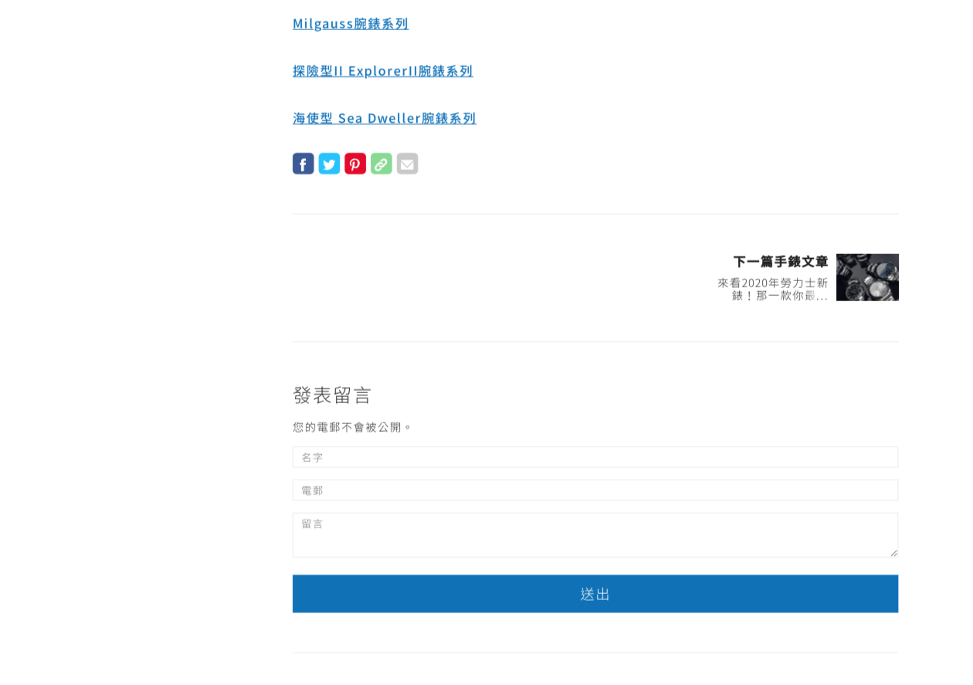
Task: Share the article on Twitter
Action: tap(329, 164)
